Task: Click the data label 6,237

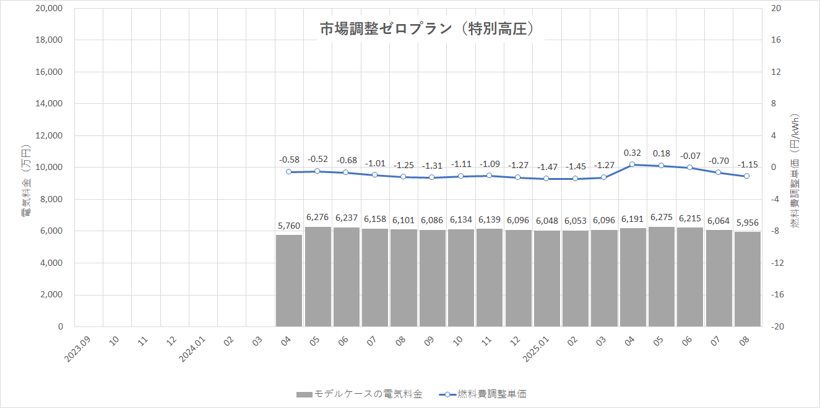Action: tap(346, 218)
